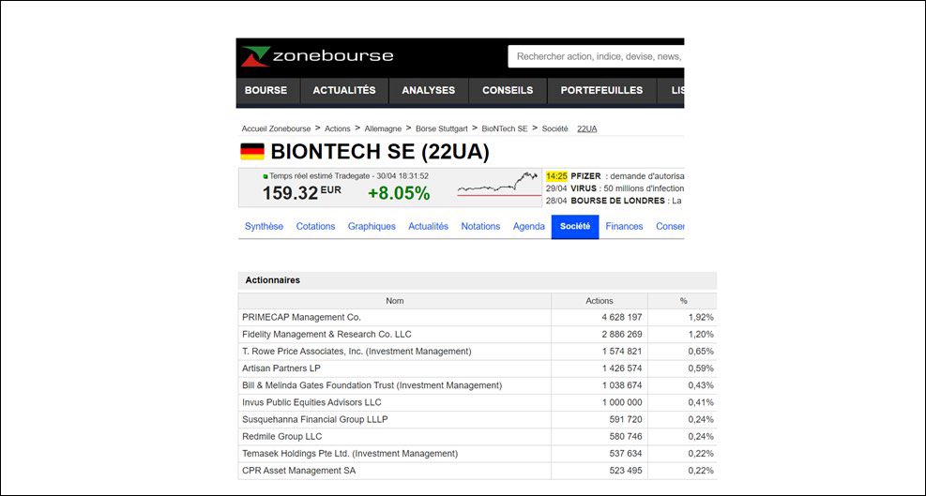The height and width of the screenshot is (496, 926).
Task: Switch to the Cotations tab
Action: (x=315, y=226)
